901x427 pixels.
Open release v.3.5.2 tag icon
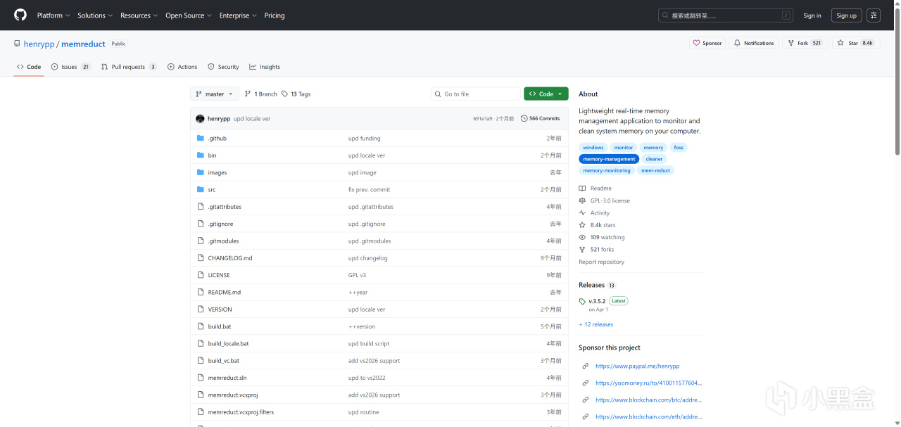tap(582, 301)
